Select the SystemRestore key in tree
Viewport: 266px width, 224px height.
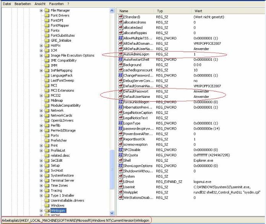(61, 175)
